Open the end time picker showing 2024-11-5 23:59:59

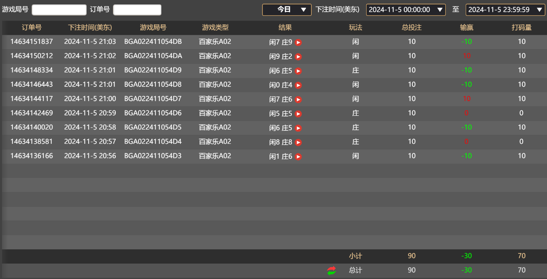pyautogui.click(x=505, y=9)
